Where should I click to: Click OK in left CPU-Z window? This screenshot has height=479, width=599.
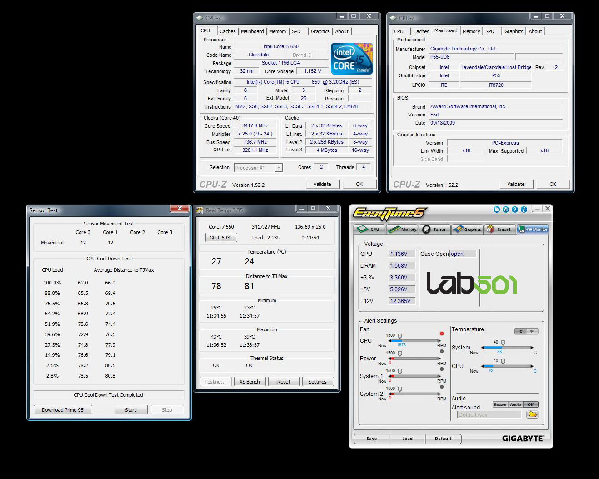[x=359, y=184]
